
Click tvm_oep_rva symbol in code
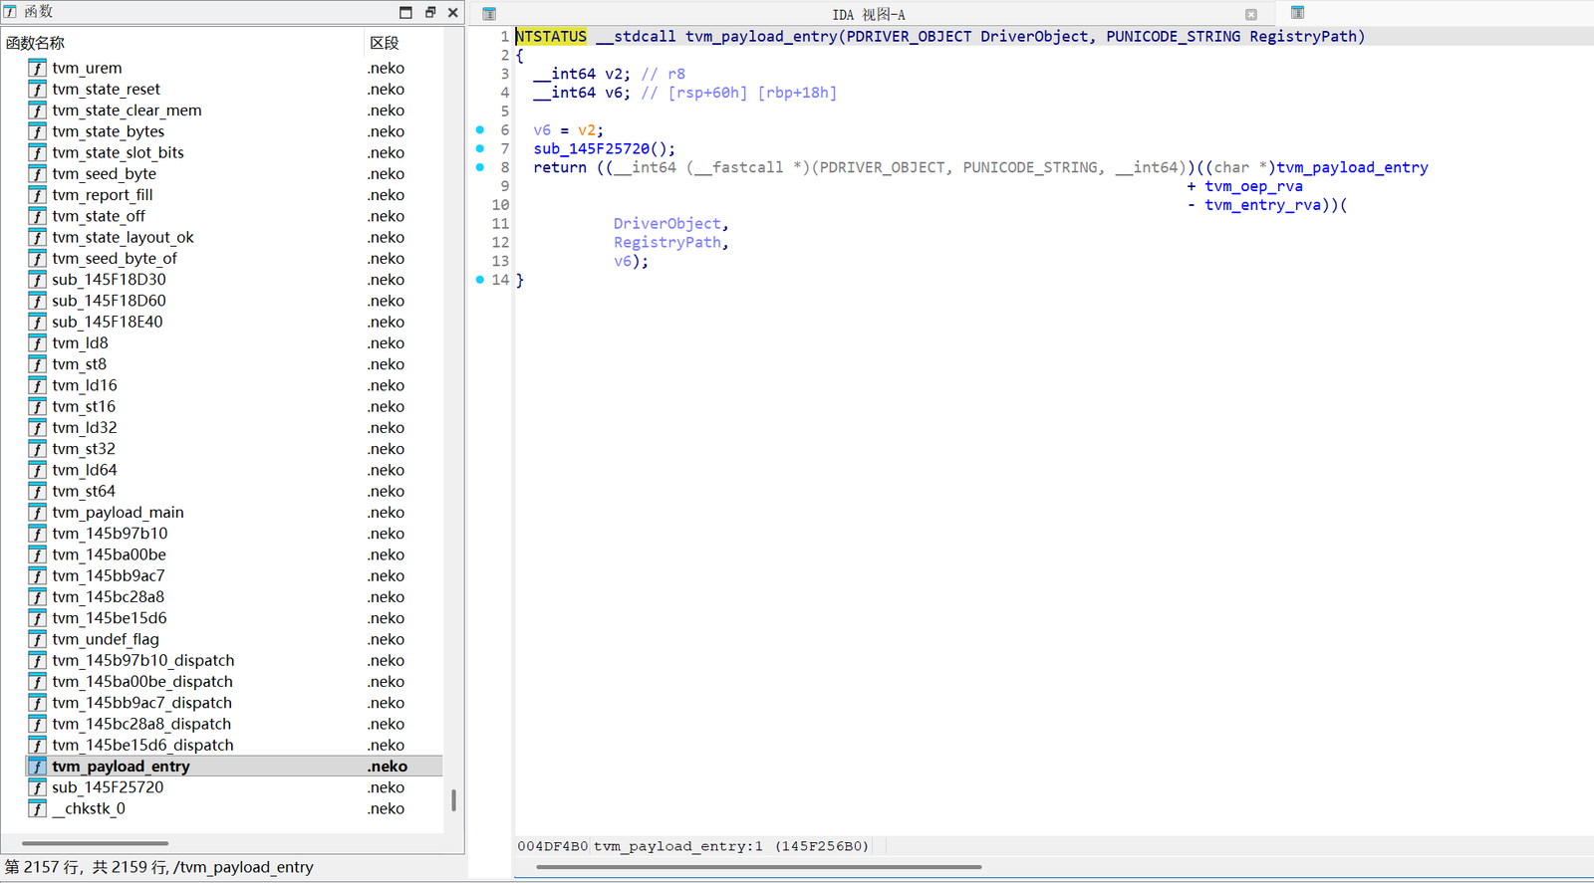coord(1253,186)
